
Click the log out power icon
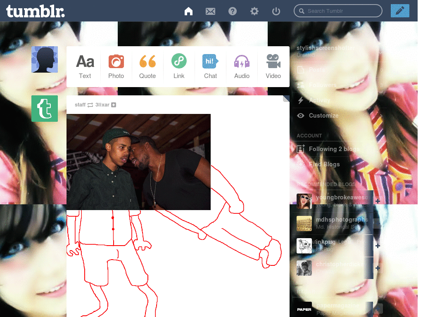click(x=276, y=11)
